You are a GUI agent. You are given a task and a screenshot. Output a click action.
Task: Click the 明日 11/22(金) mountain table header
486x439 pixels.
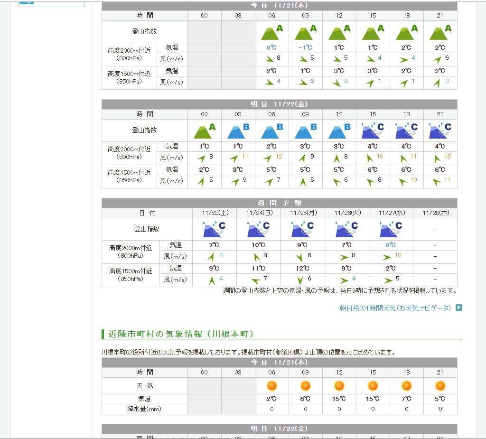[x=279, y=104]
